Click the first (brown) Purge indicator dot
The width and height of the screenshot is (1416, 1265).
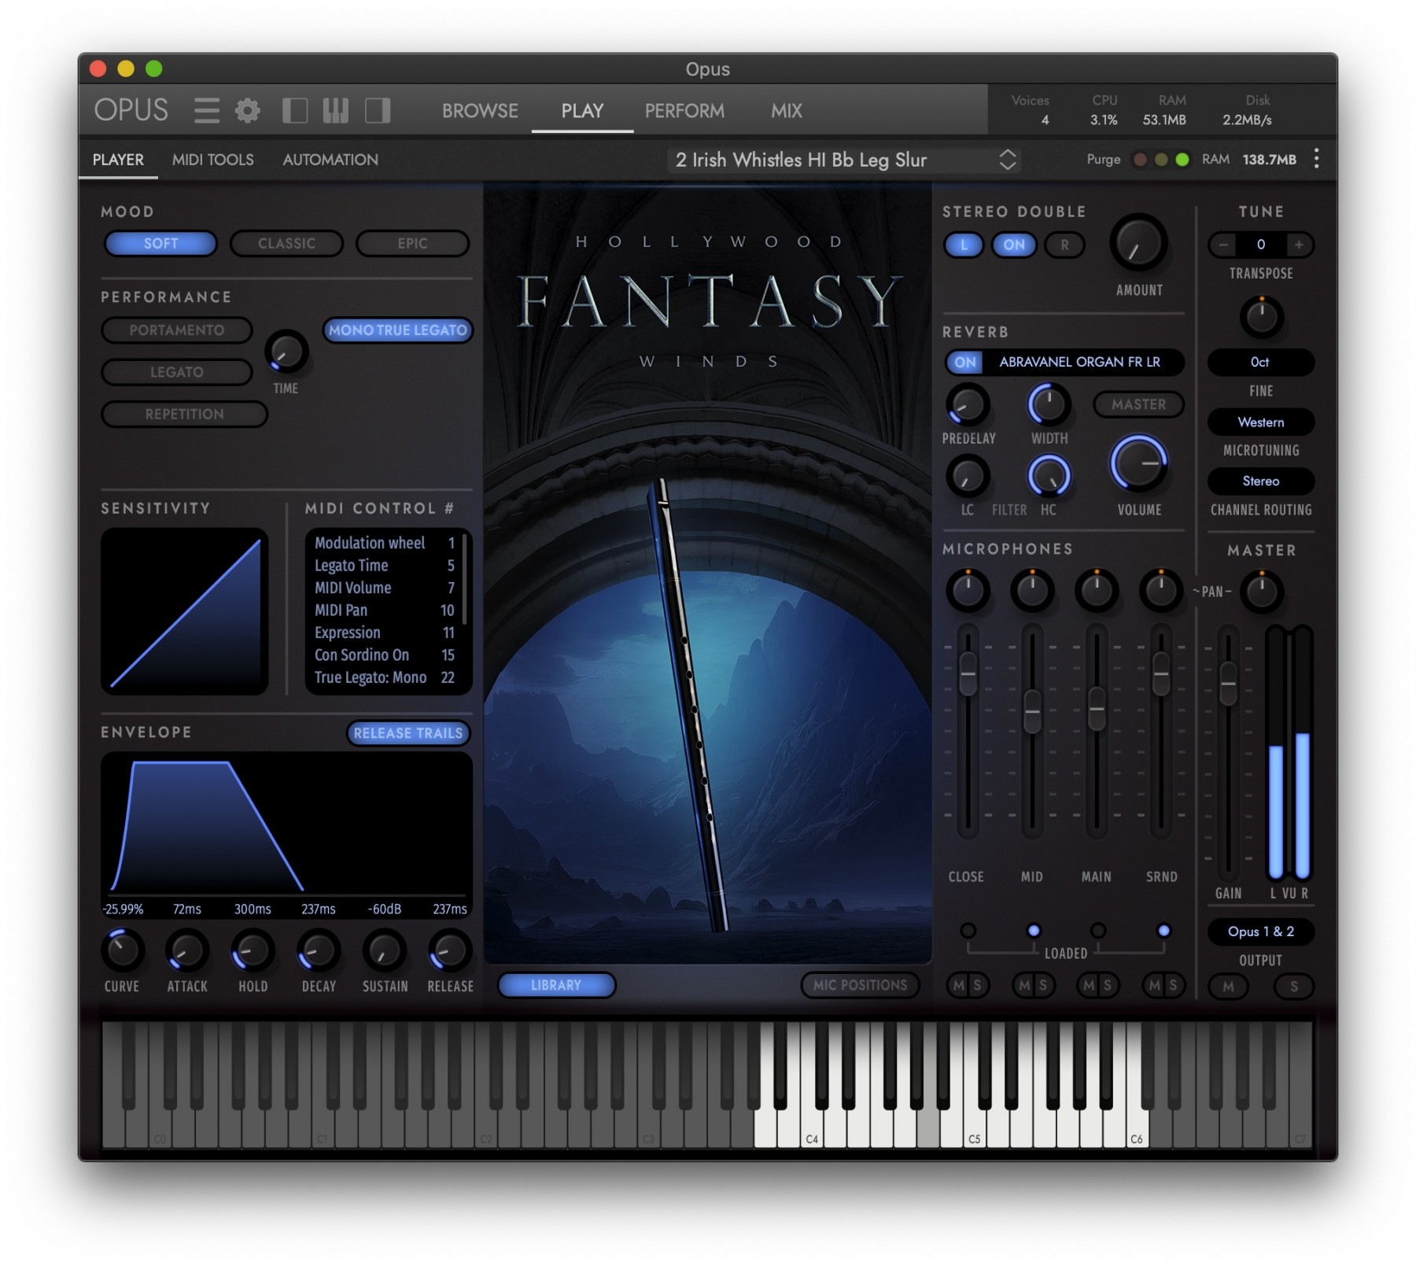point(1139,160)
